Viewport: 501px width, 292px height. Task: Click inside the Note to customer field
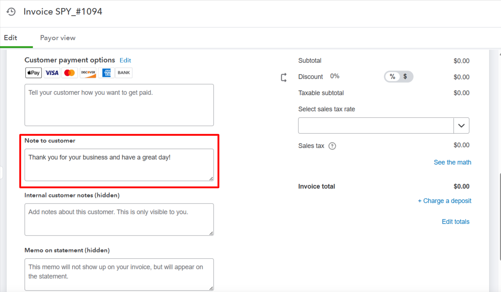[x=119, y=165]
